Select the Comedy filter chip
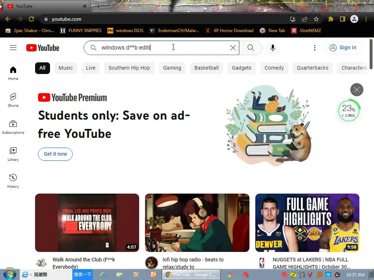The width and height of the screenshot is (374, 280). pos(274,68)
